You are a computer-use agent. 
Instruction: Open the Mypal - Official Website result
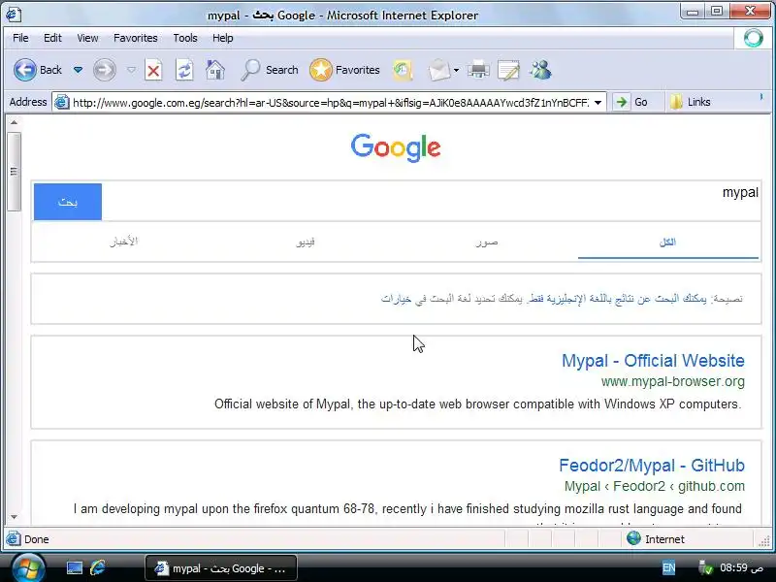(x=653, y=360)
